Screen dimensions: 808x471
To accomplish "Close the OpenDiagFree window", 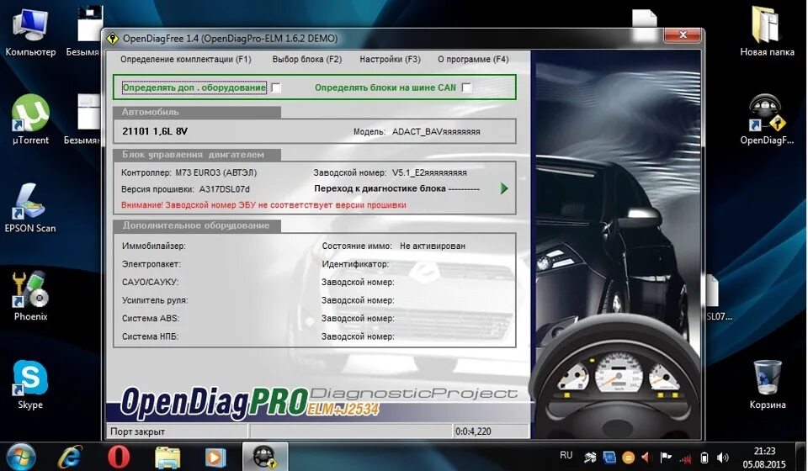I will pyautogui.click(x=683, y=34).
